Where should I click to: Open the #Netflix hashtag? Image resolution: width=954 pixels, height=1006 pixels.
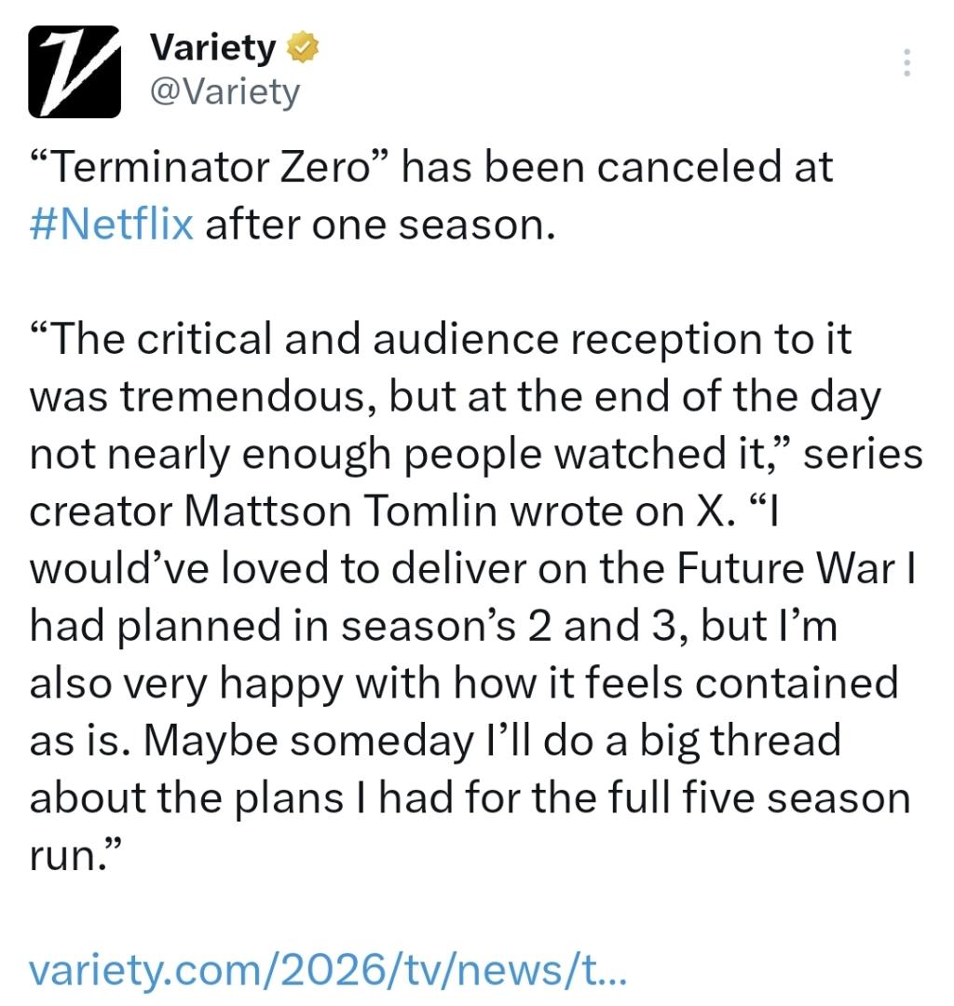(x=111, y=224)
